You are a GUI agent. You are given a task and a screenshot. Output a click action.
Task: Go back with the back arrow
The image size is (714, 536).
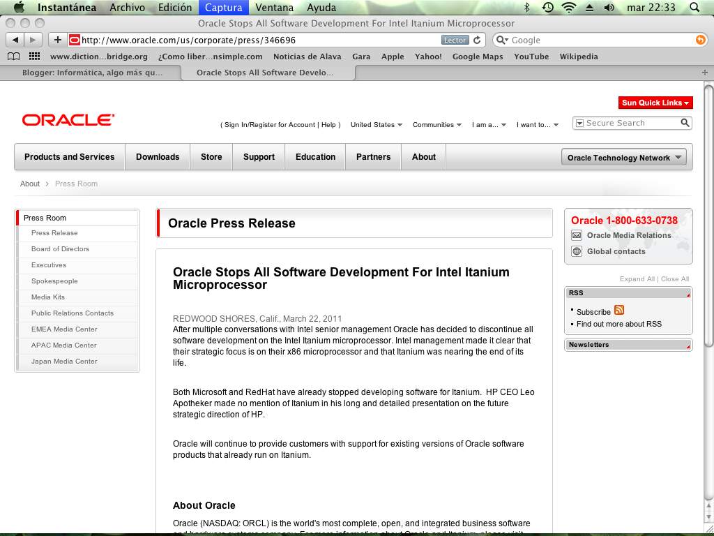pos(15,40)
